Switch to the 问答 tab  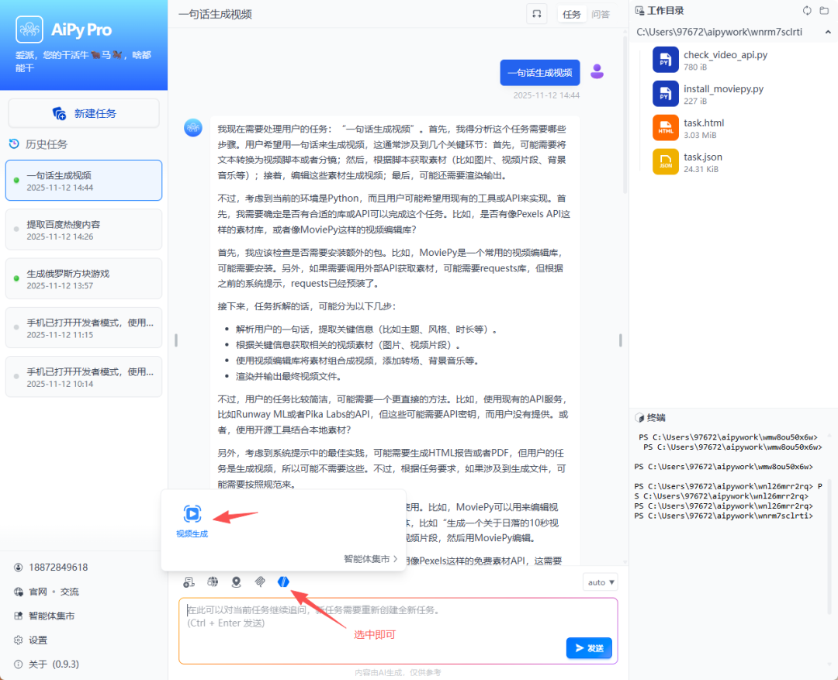600,15
